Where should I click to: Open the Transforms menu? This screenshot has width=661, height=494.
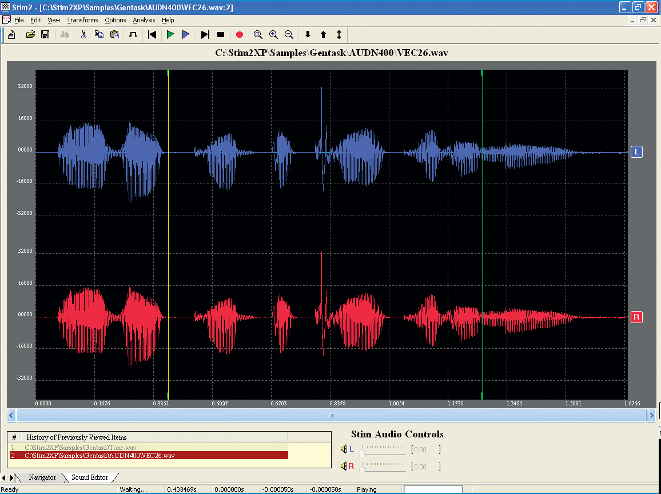pyautogui.click(x=82, y=20)
